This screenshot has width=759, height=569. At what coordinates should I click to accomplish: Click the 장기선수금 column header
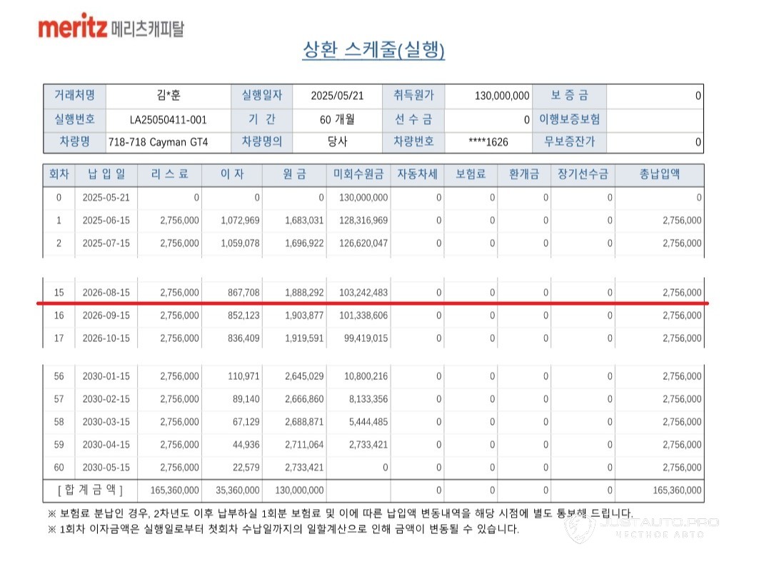click(x=583, y=174)
